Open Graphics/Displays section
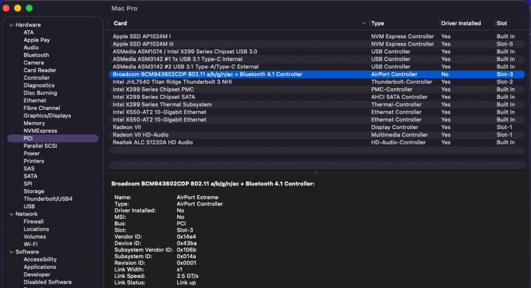 click(47, 115)
